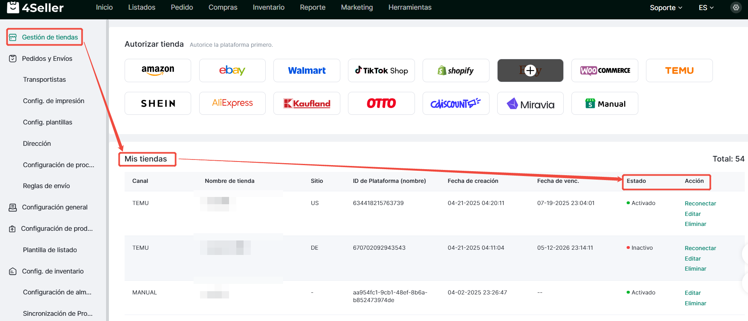
Task: Open Dirección settings
Action: [37, 143]
